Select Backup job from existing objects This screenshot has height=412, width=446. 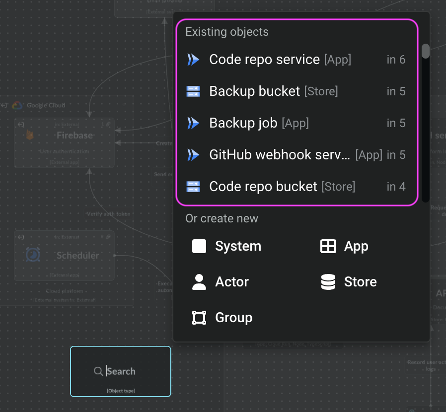coord(243,123)
